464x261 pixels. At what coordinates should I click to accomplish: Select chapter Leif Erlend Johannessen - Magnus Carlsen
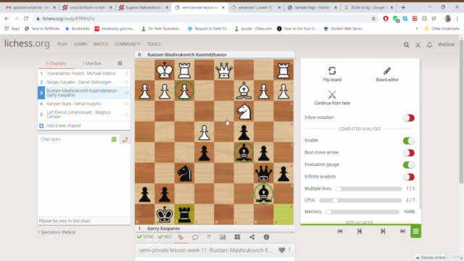[78, 115]
